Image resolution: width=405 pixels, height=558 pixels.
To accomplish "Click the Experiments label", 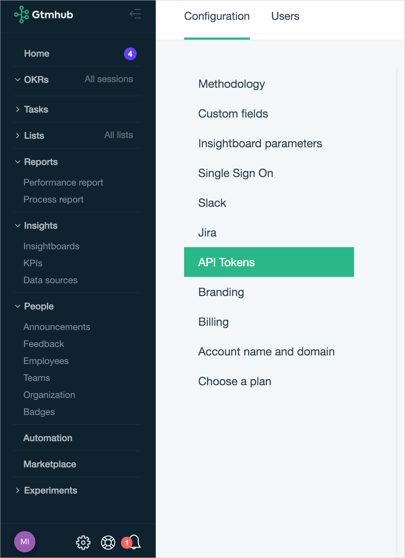I will [x=51, y=490].
